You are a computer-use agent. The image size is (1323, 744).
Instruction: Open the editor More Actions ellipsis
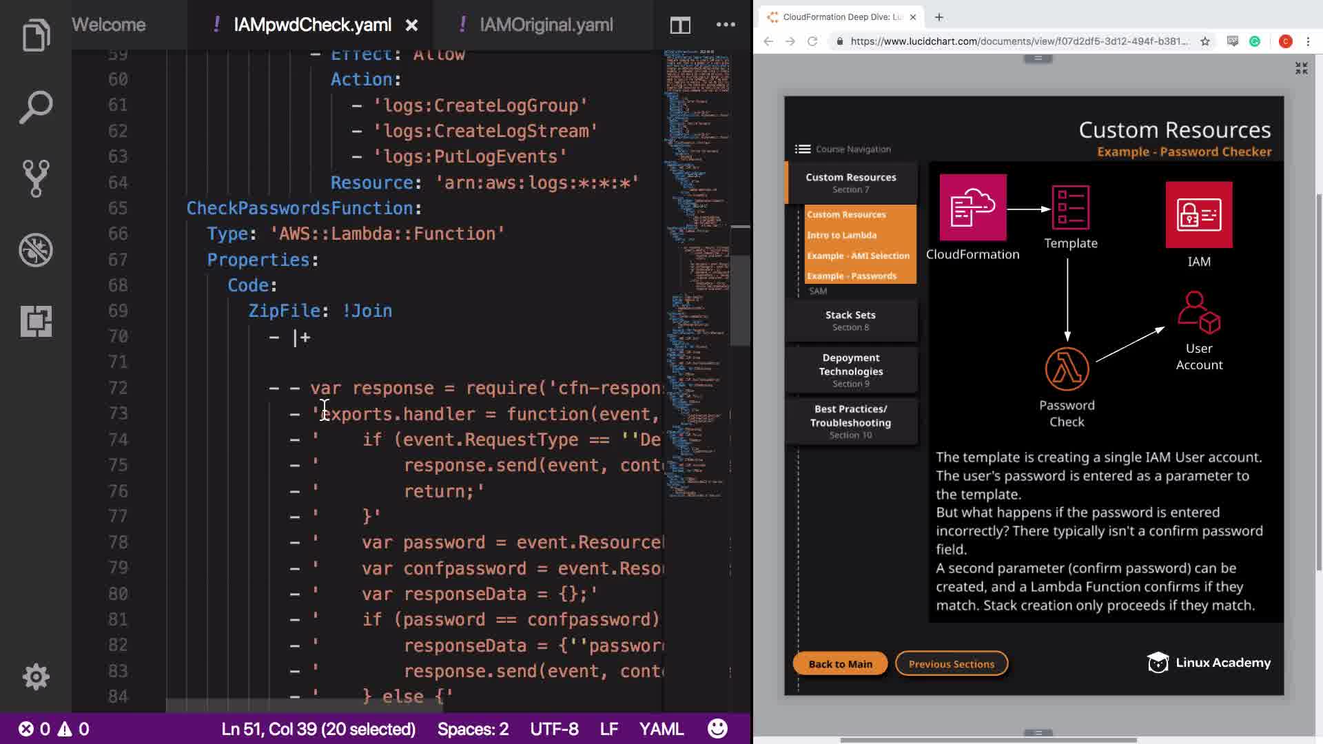click(x=726, y=25)
